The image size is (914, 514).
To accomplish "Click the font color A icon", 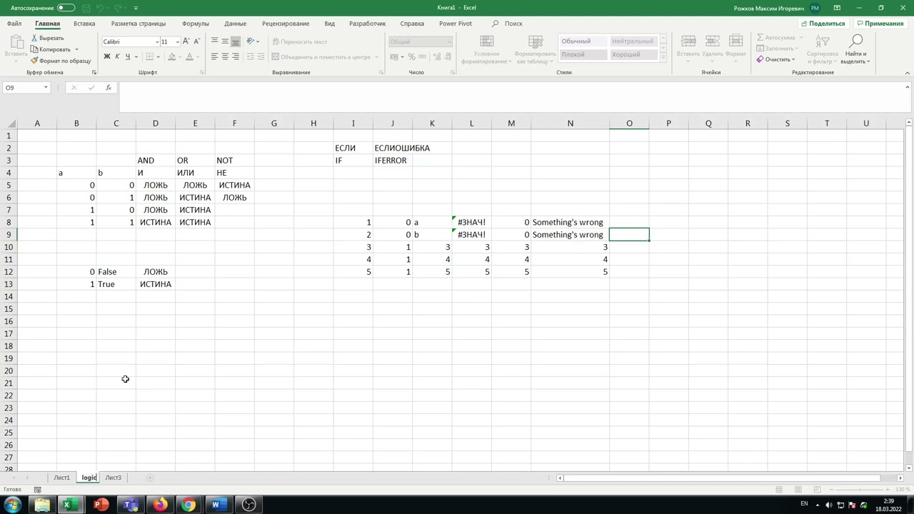I will (x=189, y=56).
